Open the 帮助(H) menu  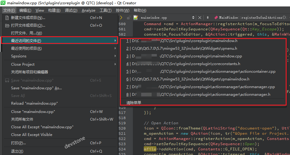pyautogui.click(x=140, y=10)
